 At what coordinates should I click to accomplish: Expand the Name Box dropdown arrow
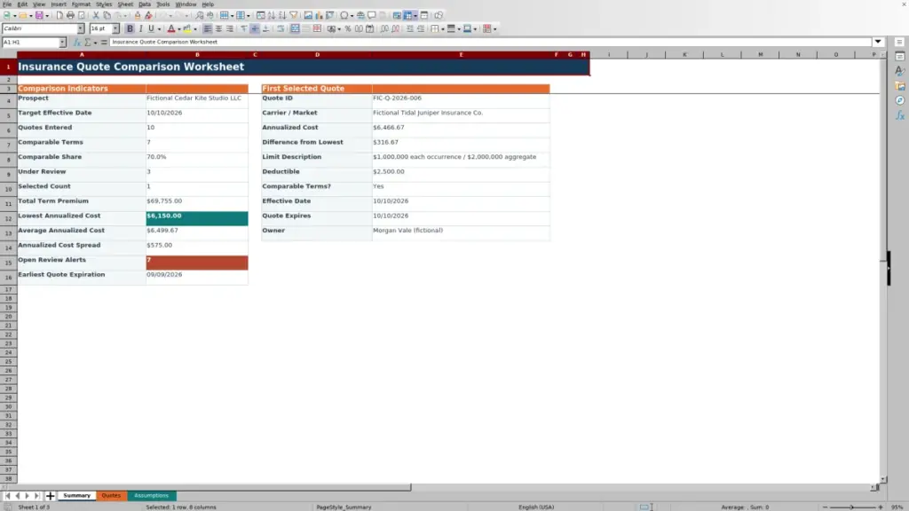click(62, 43)
